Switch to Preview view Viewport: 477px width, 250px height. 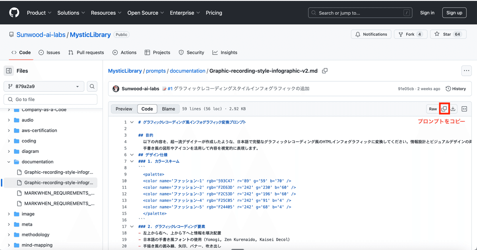pos(124,109)
